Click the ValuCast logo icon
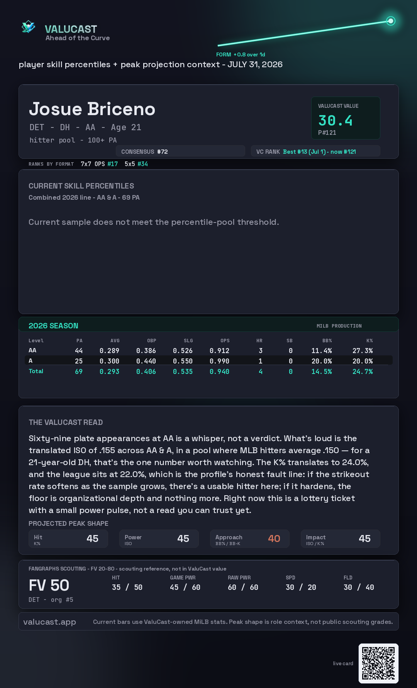Screen dimensions: 417x688 pos(28,27)
